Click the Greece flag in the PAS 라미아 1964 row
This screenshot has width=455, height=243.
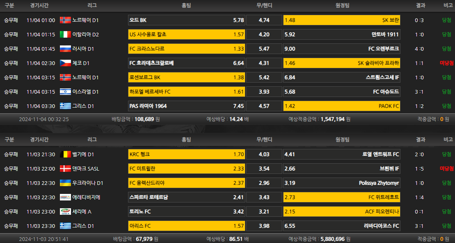pyautogui.click(x=65, y=106)
